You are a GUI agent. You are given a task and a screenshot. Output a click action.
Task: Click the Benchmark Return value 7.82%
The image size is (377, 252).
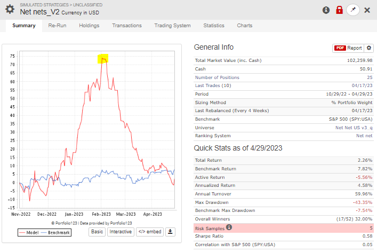[365, 169]
